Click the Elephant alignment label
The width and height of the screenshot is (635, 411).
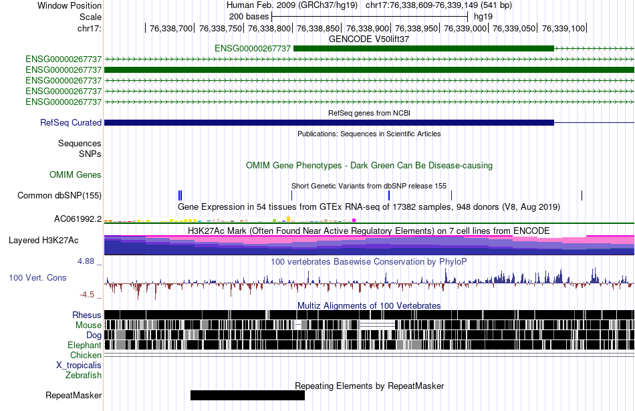(x=84, y=345)
